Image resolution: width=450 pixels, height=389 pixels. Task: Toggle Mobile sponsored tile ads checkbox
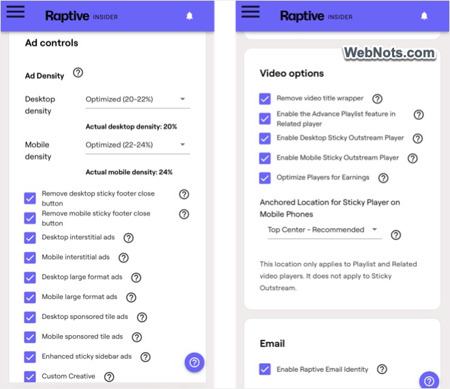(x=30, y=337)
